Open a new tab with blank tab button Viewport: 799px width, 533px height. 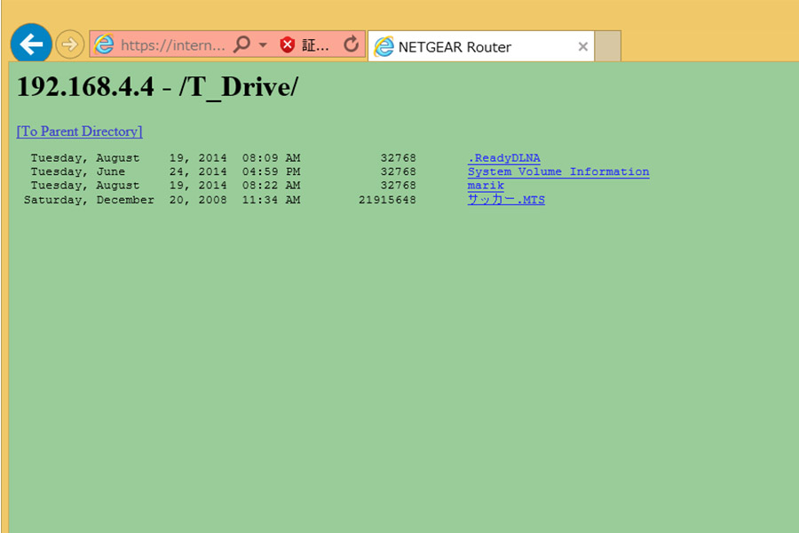pyautogui.click(x=607, y=46)
